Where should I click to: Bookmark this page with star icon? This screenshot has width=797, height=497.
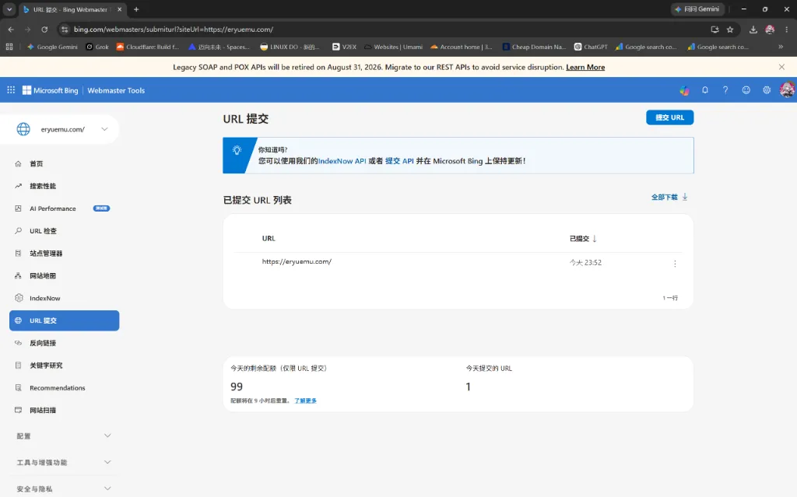point(730,30)
